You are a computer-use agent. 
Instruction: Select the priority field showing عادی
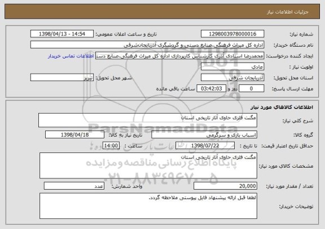[232, 67]
